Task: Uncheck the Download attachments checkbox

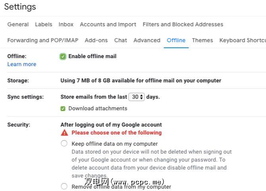Action: click(63, 108)
